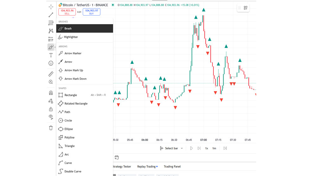Viewport: 312px width, 176px height.
Task: Select the zoom in tool
Action: [x=51, y=82]
